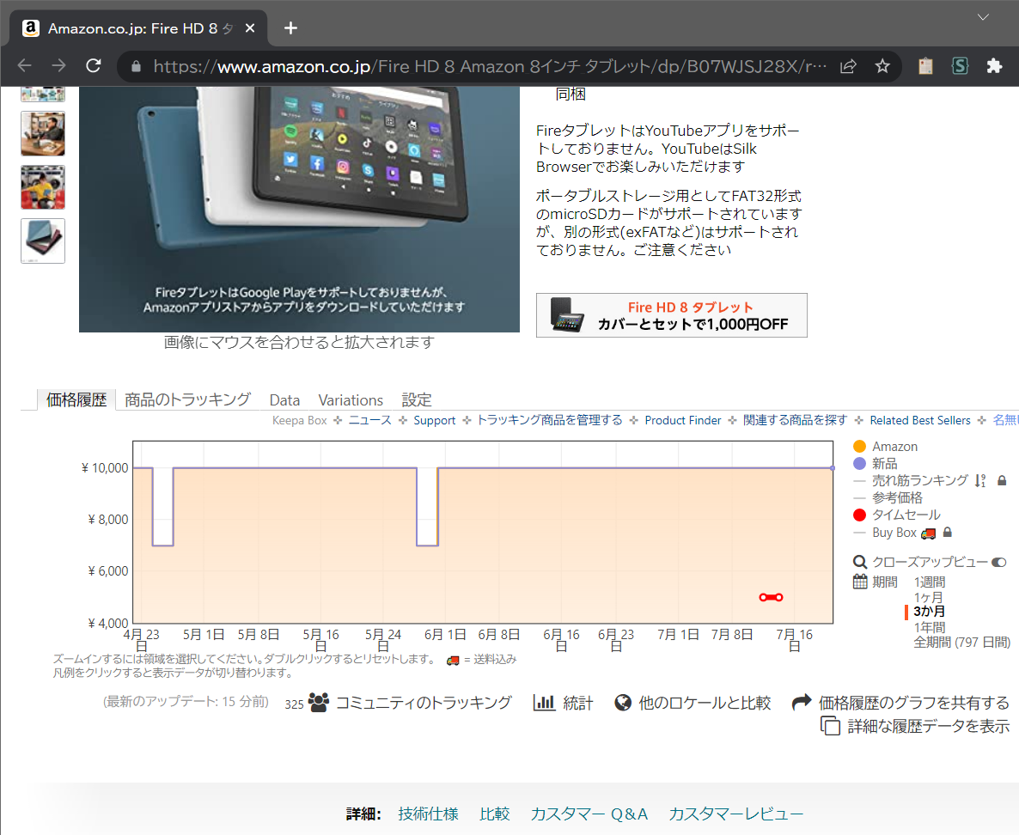Click the share arrow icon
Viewport: 1019px width, 835px height.
[802, 702]
